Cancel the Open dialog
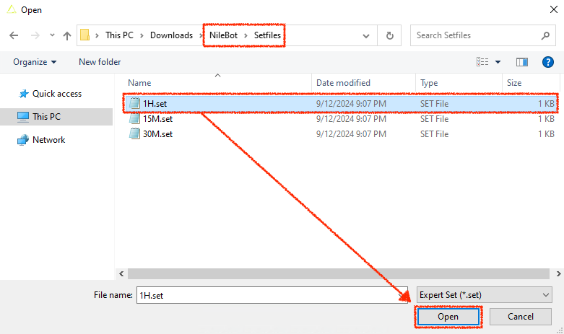 (x=521, y=317)
